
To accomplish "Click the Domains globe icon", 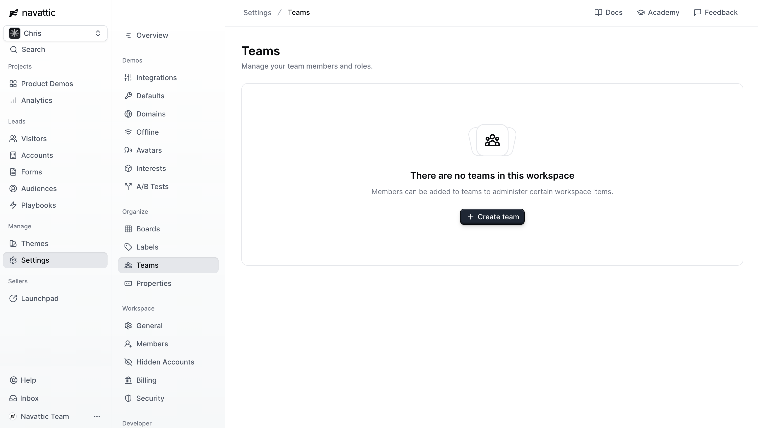I will [x=128, y=114].
